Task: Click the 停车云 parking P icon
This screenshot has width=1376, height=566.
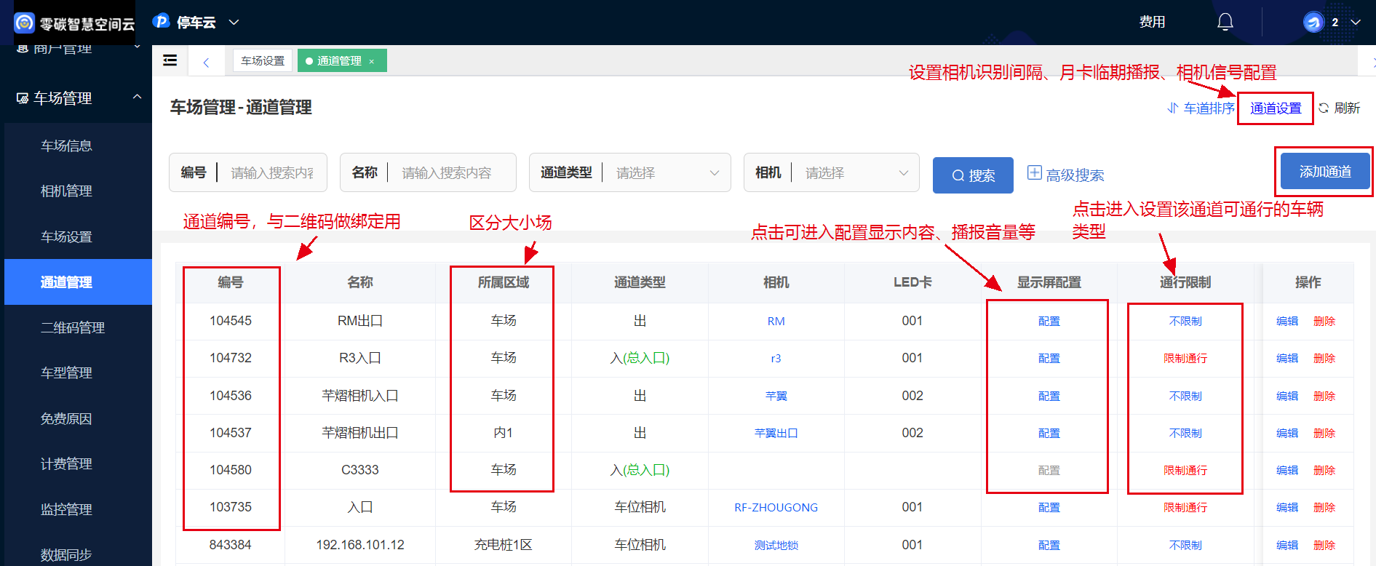Action: (162, 22)
